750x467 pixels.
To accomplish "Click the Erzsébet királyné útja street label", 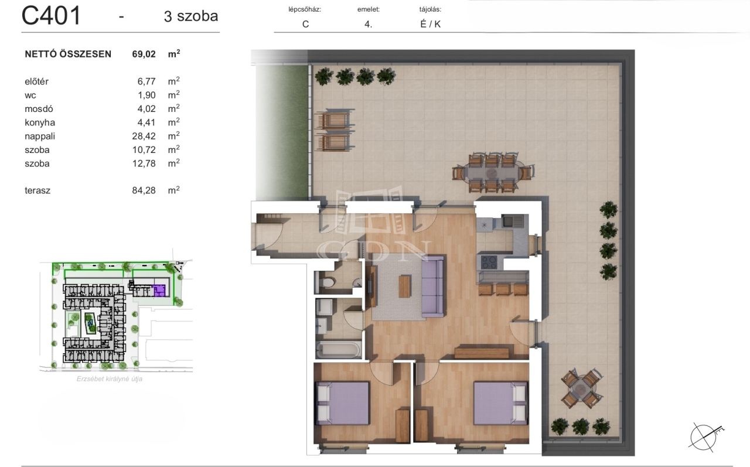I will 110,379.
